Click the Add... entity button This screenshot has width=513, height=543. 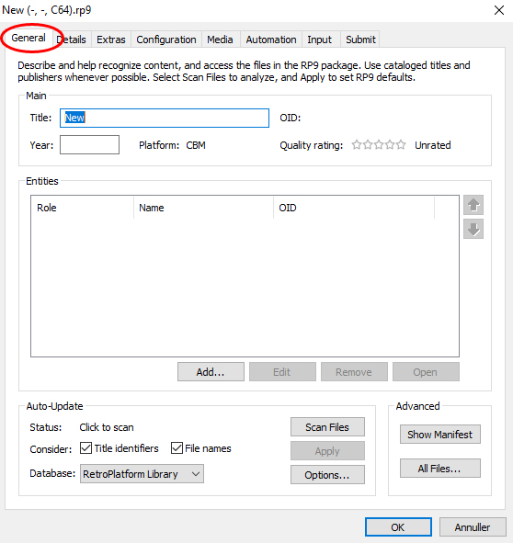click(x=211, y=372)
